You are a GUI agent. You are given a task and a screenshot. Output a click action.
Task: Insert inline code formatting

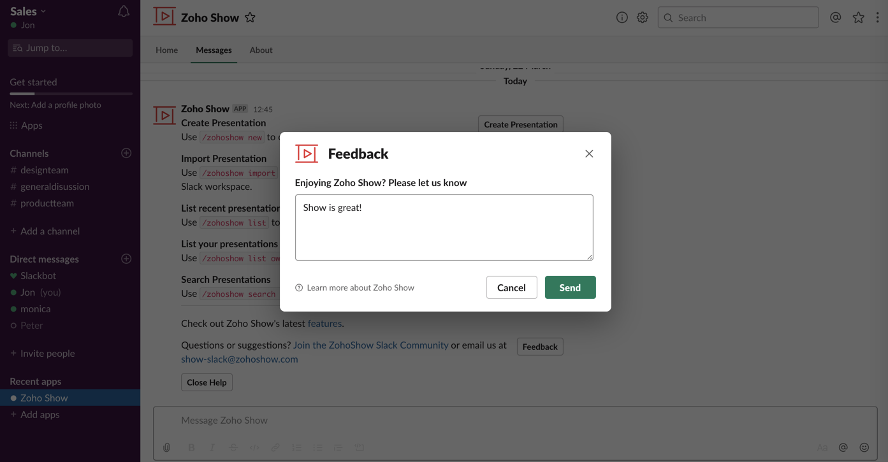(254, 447)
